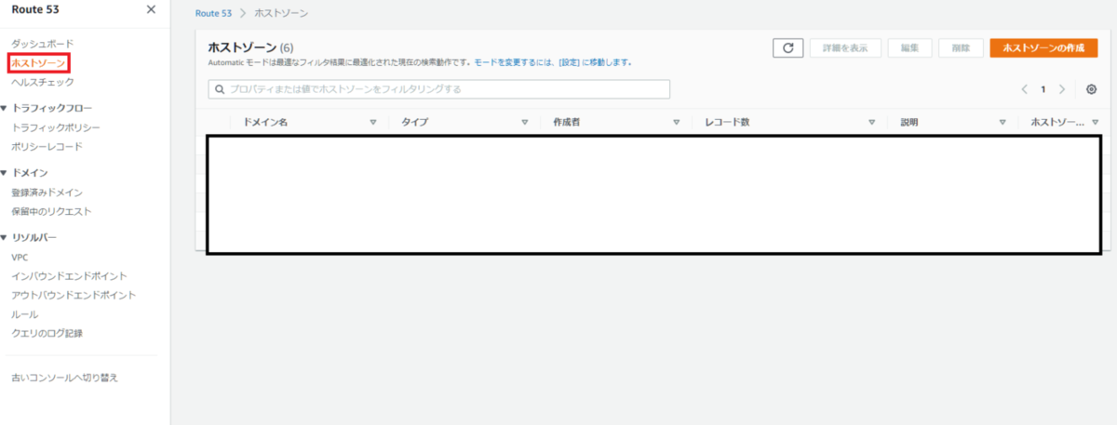Click ホストゾーン breadcrumb text
The image size is (1117, 425).
coord(281,14)
